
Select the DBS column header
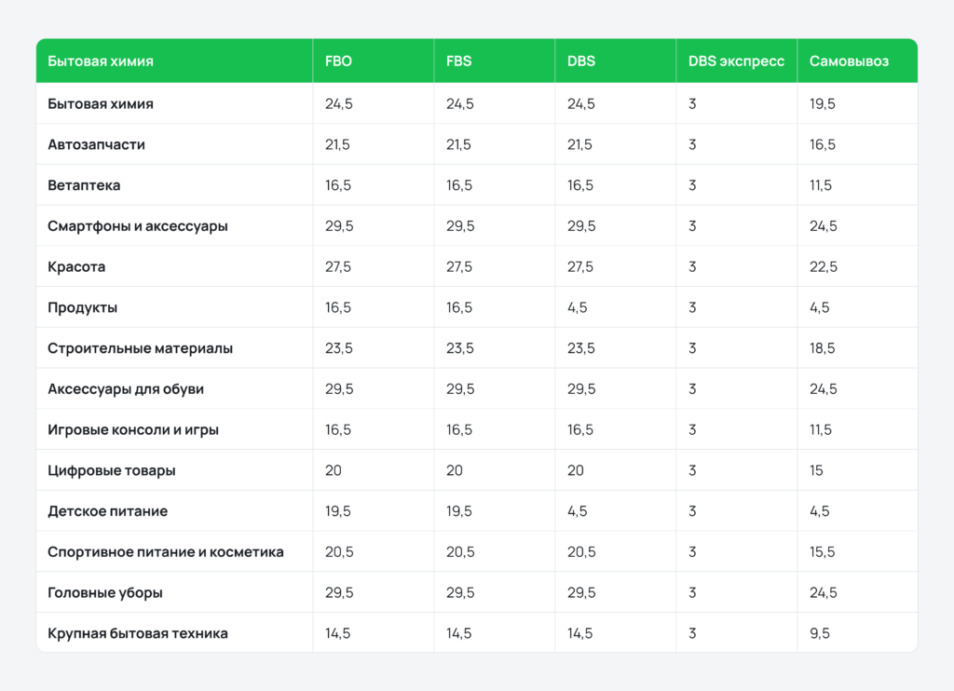click(x=580, y=61)
